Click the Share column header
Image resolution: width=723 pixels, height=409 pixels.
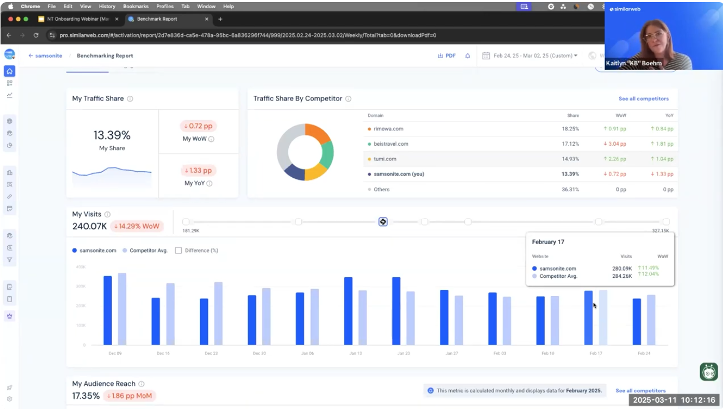pos(573,116)
